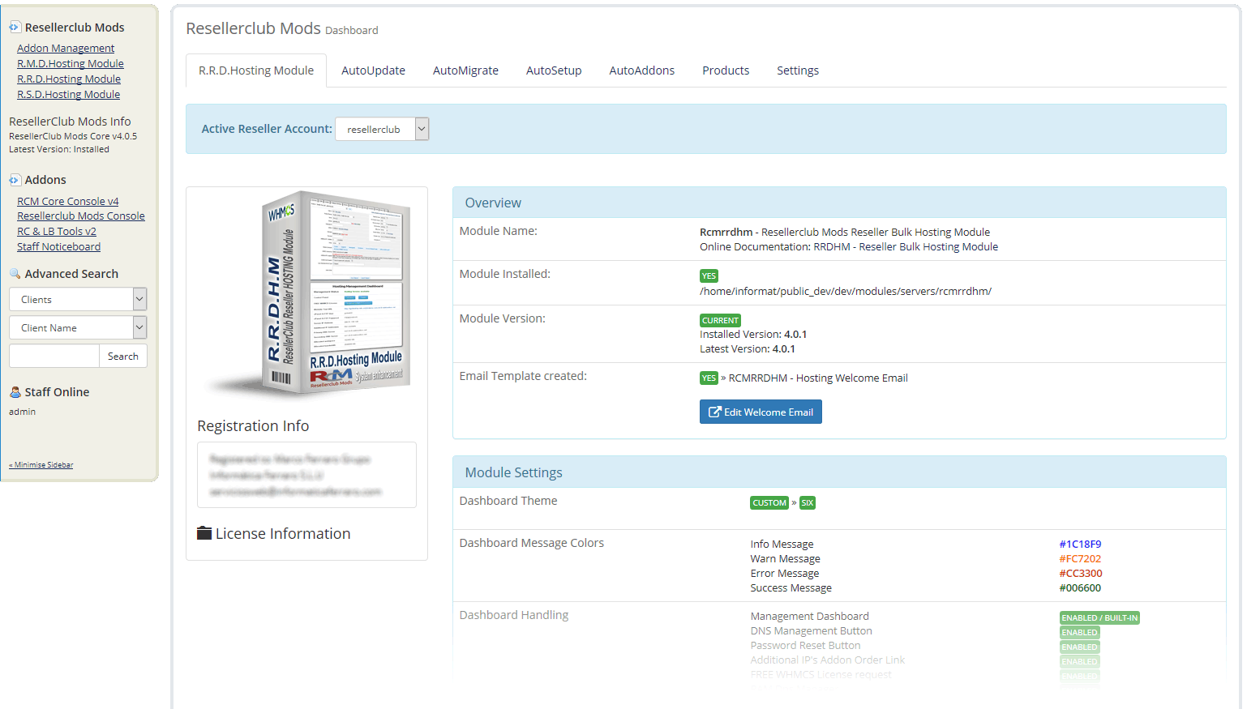Click the Latest Version: Installed sidebar text
1247x709 pixels.
[x=59, y=149]
